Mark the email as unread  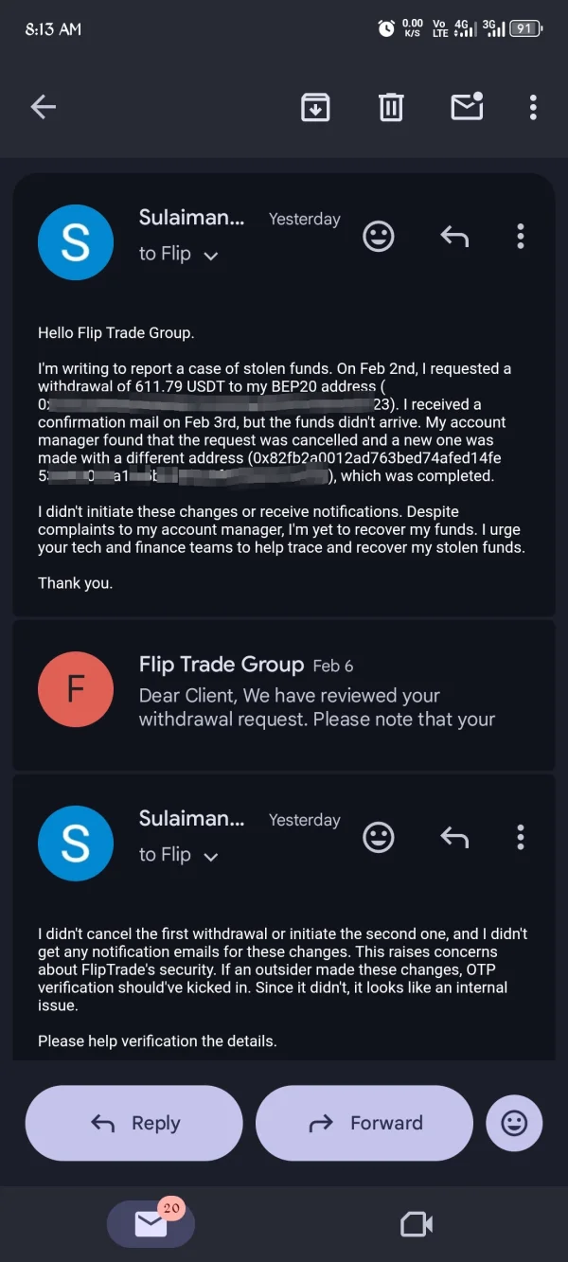pyautogui.click(x=467, y=107)
